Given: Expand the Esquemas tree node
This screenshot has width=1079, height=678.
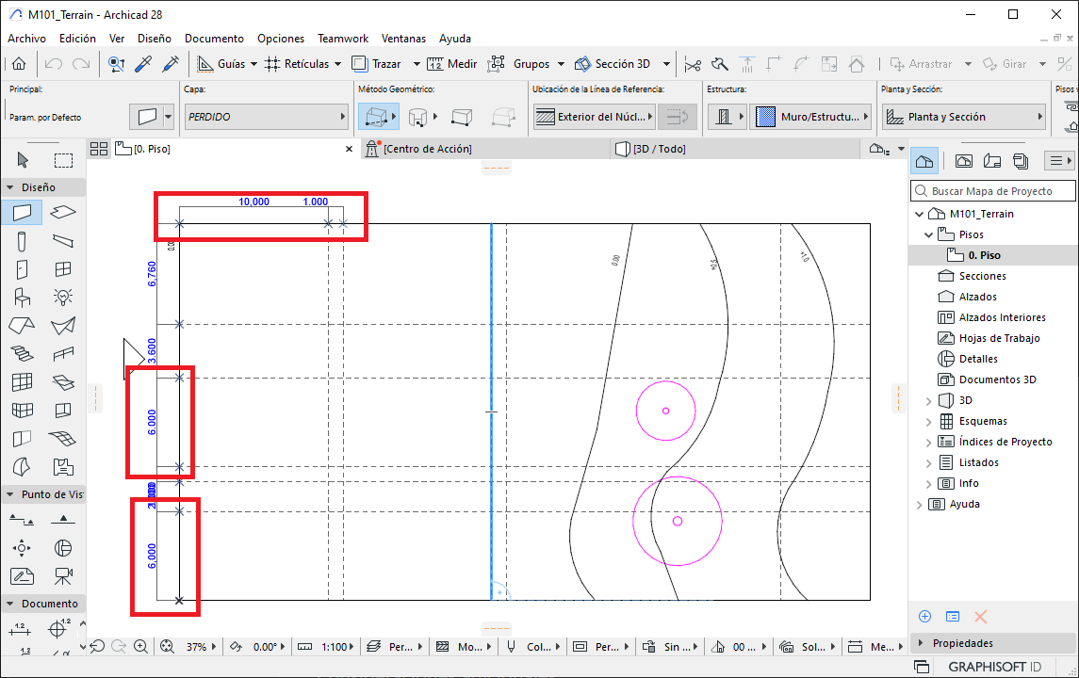Looking at the screenshot, I should pyautogui.click(x=929, y=421).
